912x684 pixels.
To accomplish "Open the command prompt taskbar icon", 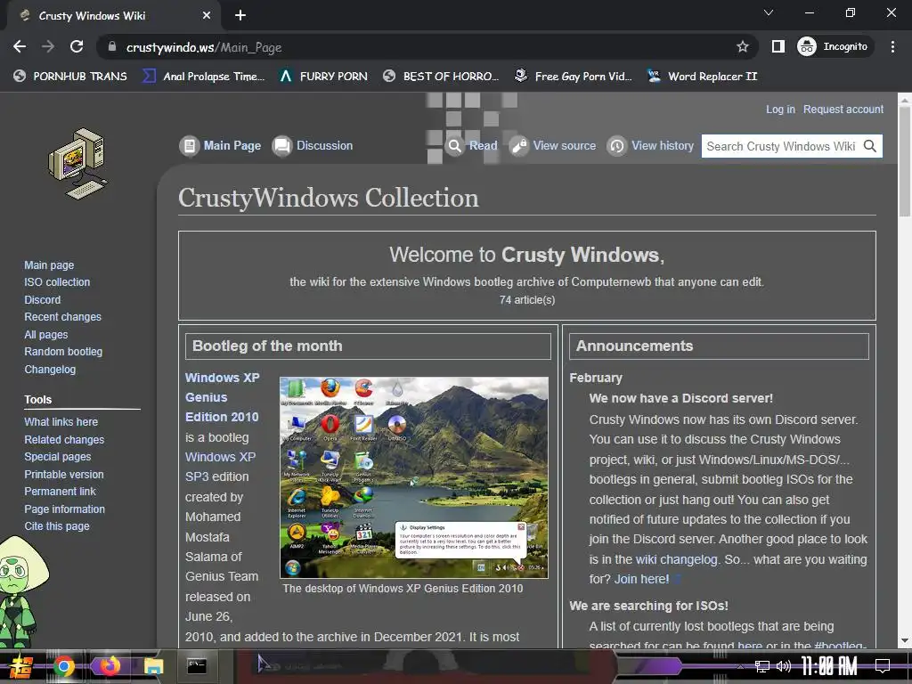I will tap(197, 666).
